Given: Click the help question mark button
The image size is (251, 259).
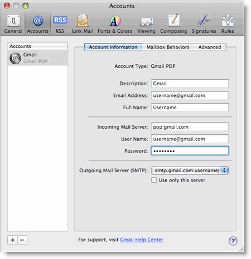Looking at the screenshot, I should [233, 241].
